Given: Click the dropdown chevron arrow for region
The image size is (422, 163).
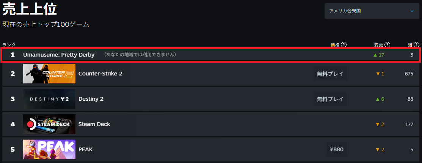Looking at the screenshot, I should tap(412, 11).
